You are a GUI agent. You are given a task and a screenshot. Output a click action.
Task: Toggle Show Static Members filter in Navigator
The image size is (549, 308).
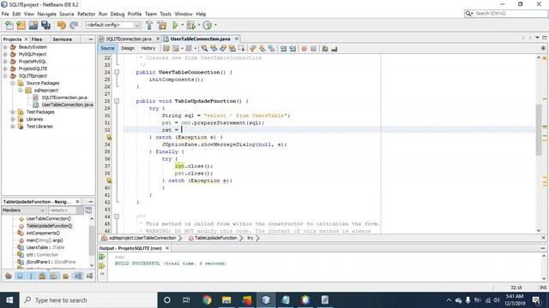coord(31,275)
